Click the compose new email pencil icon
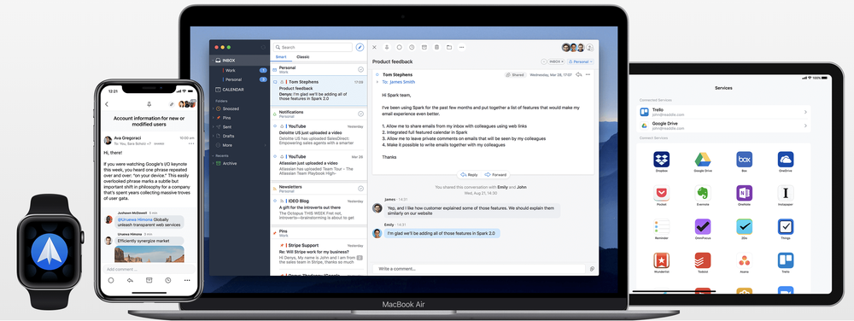 click(x=360, y=47)
